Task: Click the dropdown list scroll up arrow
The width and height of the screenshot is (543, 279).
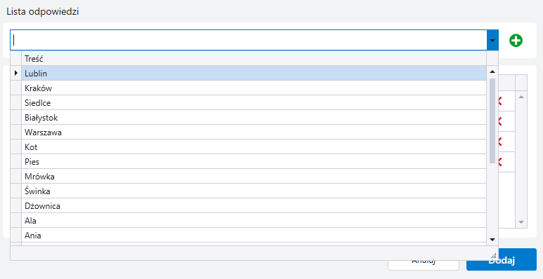Action: pos(492,72)
